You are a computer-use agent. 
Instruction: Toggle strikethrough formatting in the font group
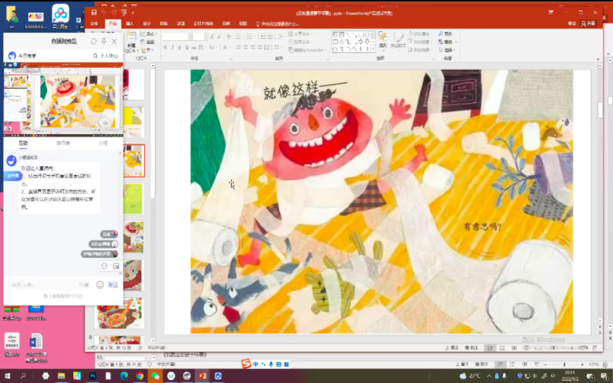187,47
